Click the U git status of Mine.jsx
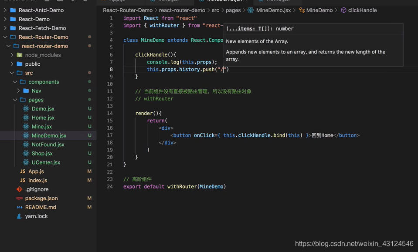The image size is (418, 252). pyautogui.click(x=90, y=126)
